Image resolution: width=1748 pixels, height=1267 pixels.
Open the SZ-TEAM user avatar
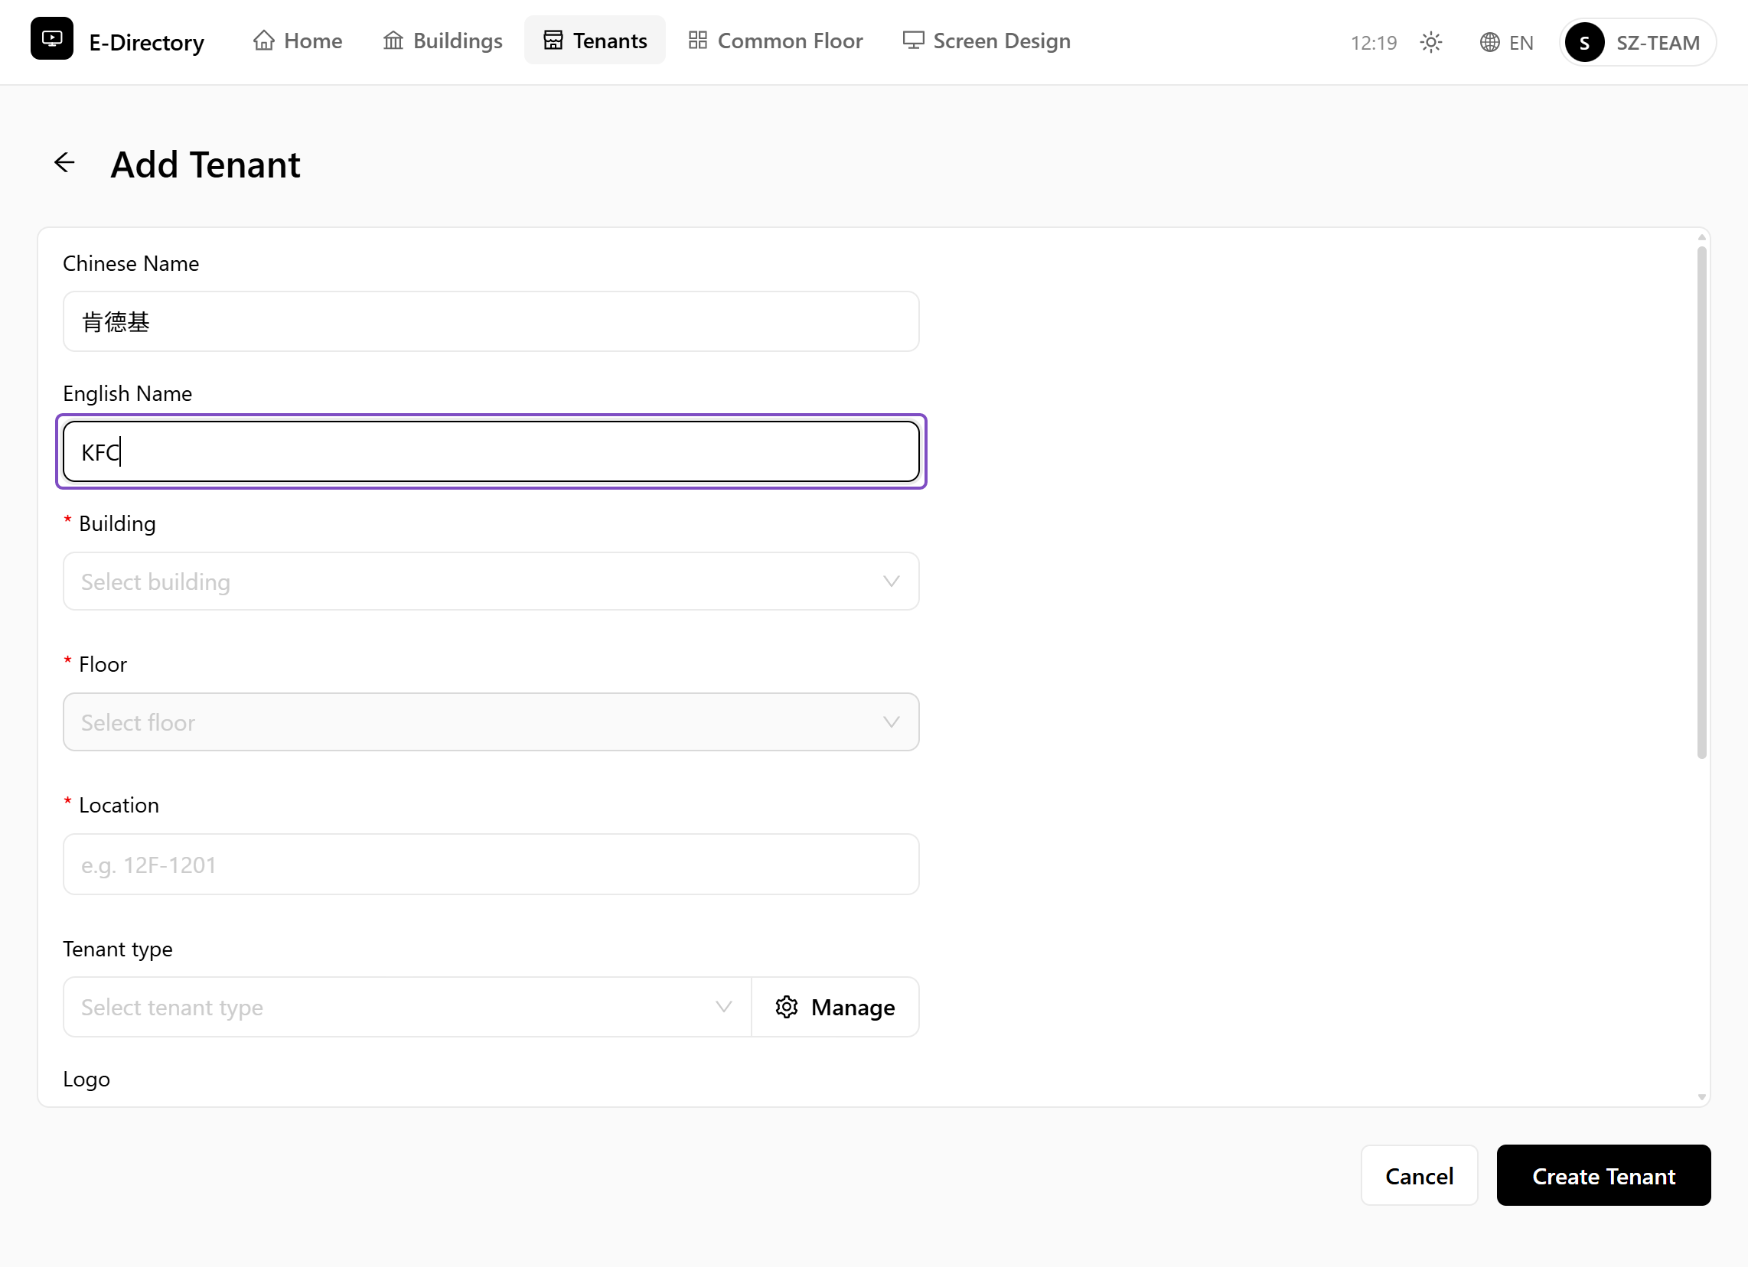1585,42
